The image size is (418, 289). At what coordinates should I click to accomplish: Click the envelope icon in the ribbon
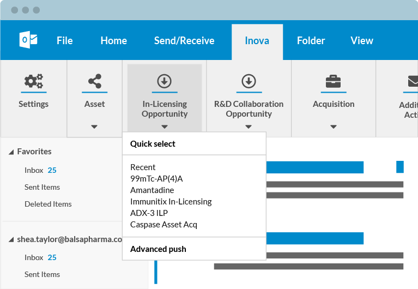pyautogui.click(x=413, y=81)
